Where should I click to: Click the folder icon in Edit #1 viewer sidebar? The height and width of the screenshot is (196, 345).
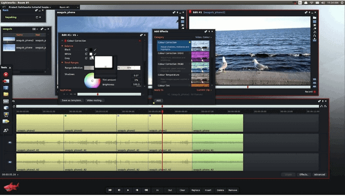[315, 18]
